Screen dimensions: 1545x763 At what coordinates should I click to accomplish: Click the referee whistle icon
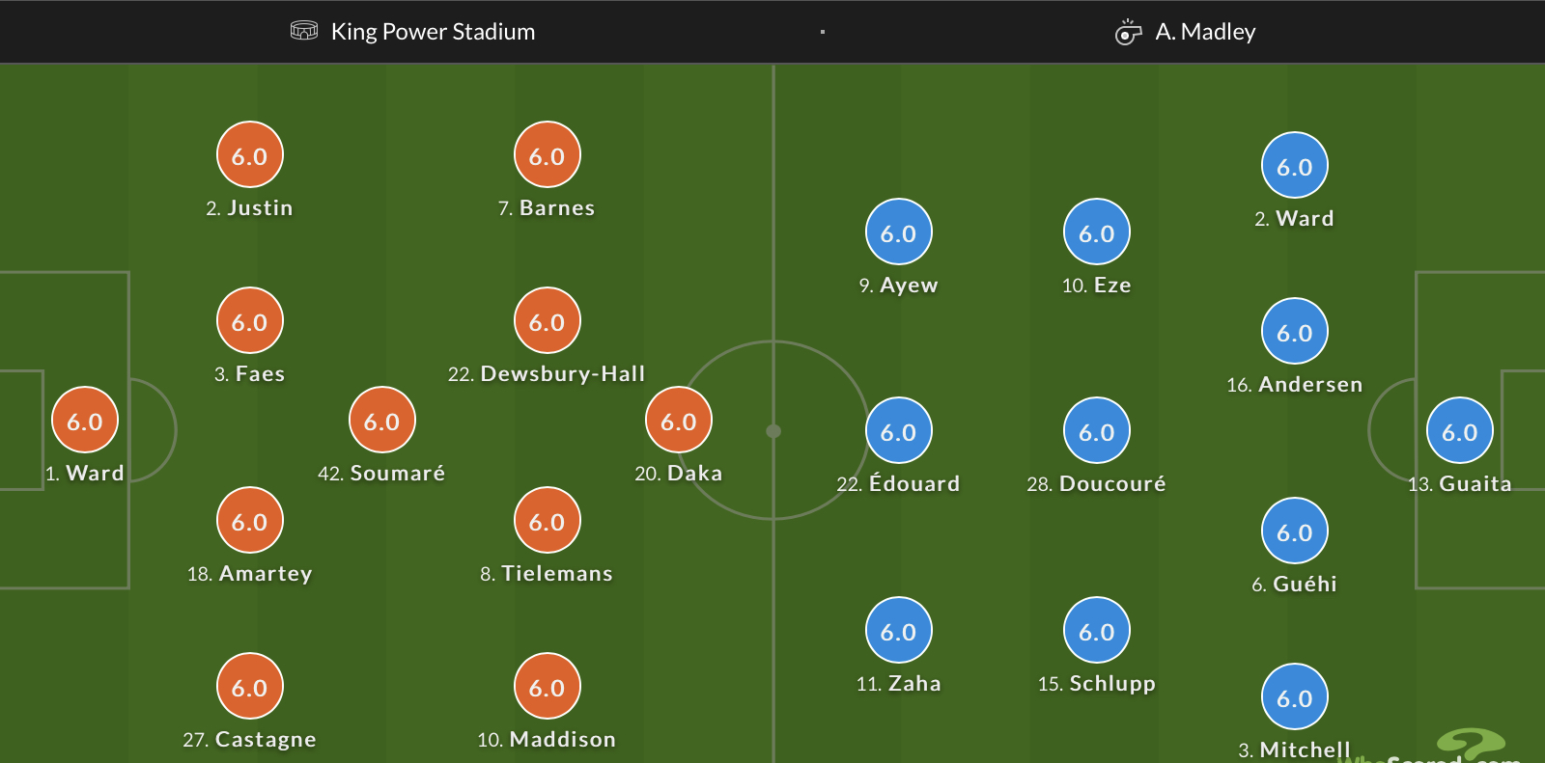(1128, 33)
